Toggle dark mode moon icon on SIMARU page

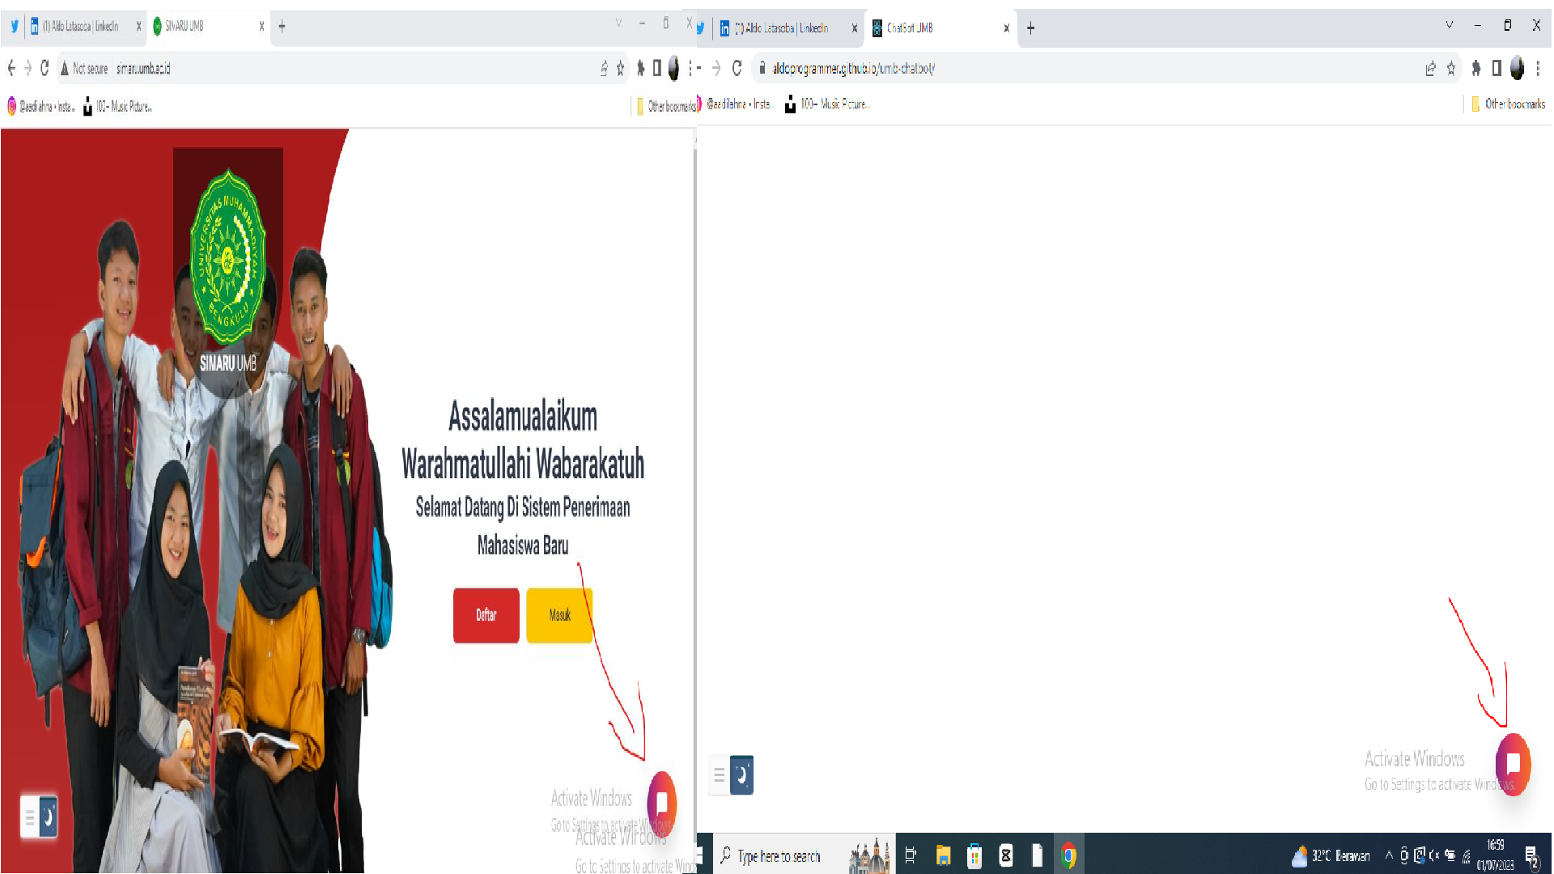pos(49,817)
